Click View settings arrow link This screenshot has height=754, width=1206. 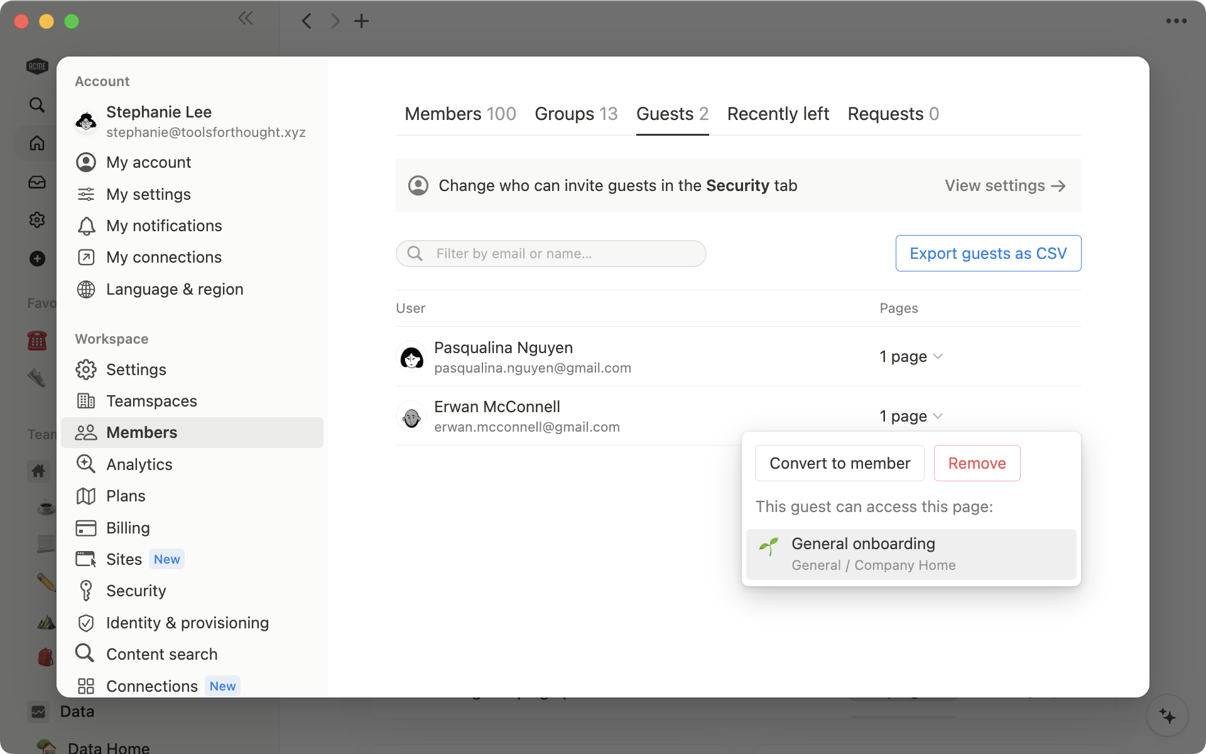pos(1004,185)
